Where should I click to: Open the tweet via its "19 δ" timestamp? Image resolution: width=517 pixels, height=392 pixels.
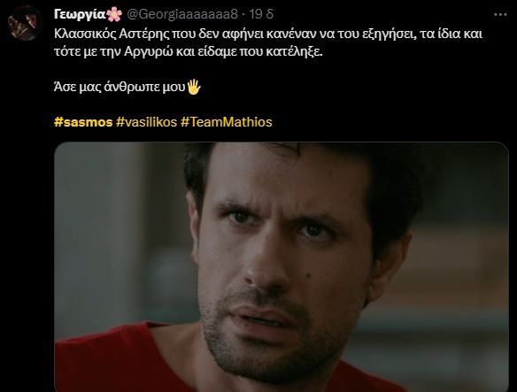[x=261, y=14]
